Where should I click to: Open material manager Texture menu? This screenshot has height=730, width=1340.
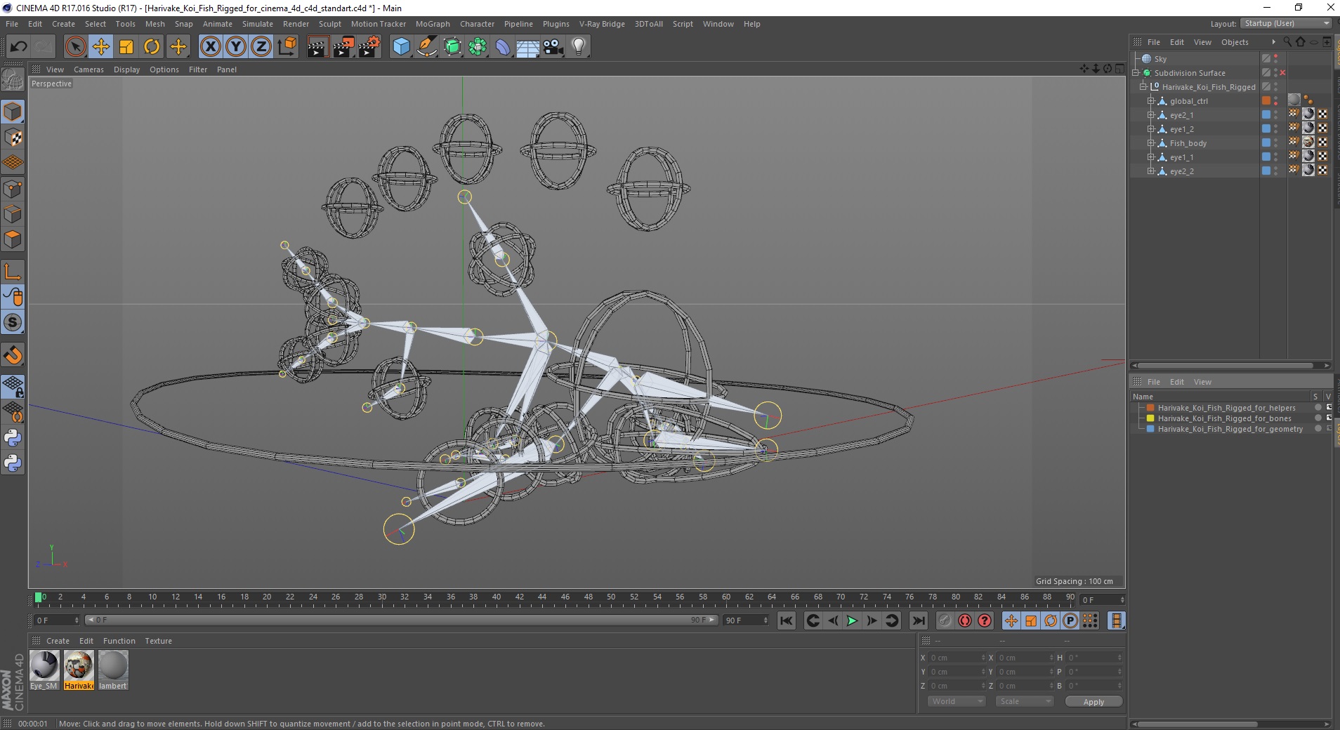coord(158,641)
